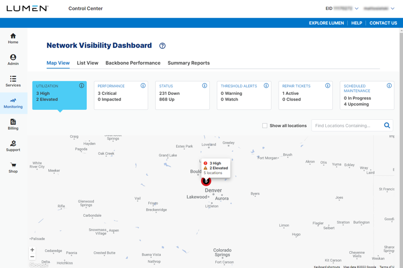This screenshot has width=403, height=268.
Task: Expand the EID dropdown
Action: (x=356, y=9)
